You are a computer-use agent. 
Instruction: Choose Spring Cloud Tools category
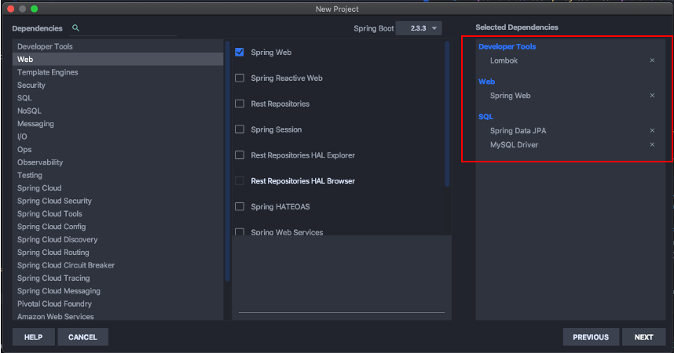click(118, 214)
